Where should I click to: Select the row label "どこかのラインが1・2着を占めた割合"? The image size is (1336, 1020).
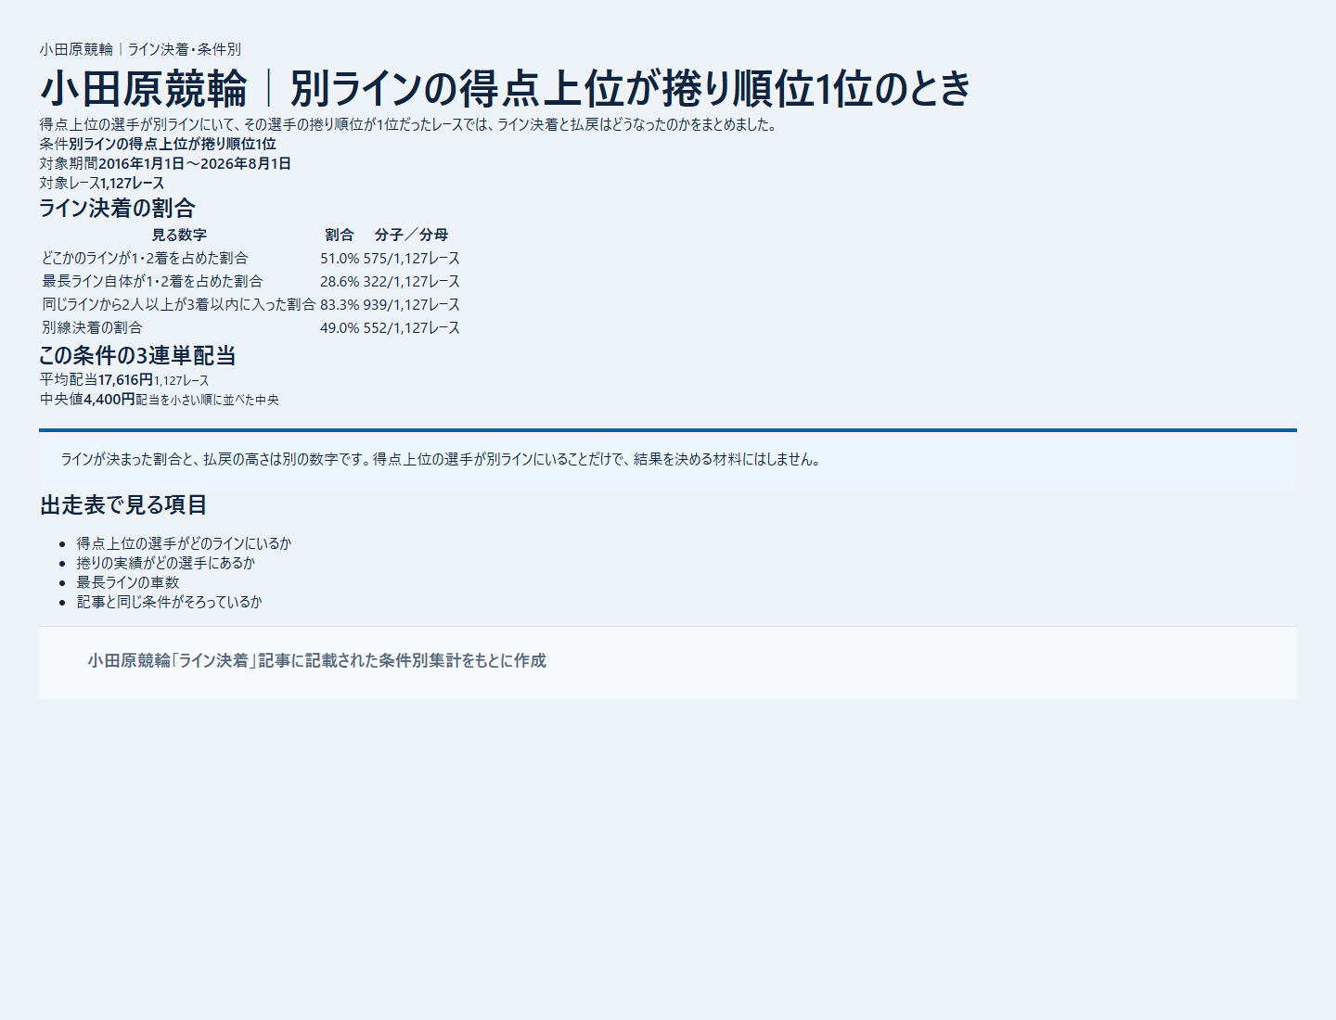[x=146, y=259]
